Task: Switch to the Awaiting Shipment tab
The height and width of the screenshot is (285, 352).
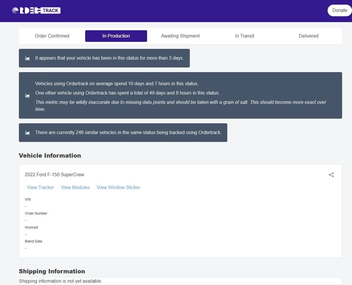Action: 180,36
